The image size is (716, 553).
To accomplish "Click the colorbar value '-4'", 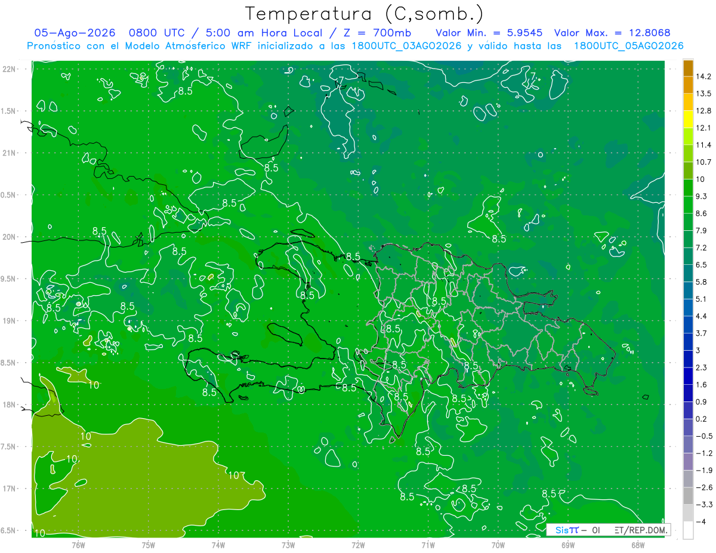I will coord(700,522).
